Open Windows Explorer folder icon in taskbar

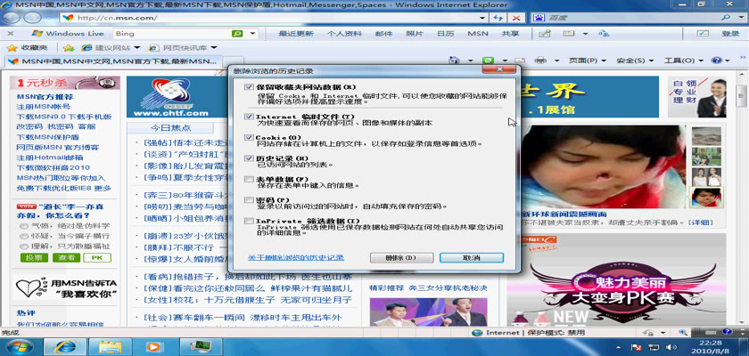(x=111, y=345)
